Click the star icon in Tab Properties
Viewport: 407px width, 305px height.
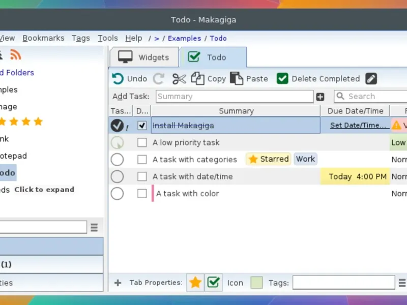[195, 282]
